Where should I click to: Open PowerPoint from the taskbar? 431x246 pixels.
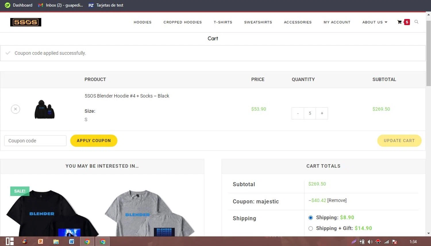click(x=41, y=241)
